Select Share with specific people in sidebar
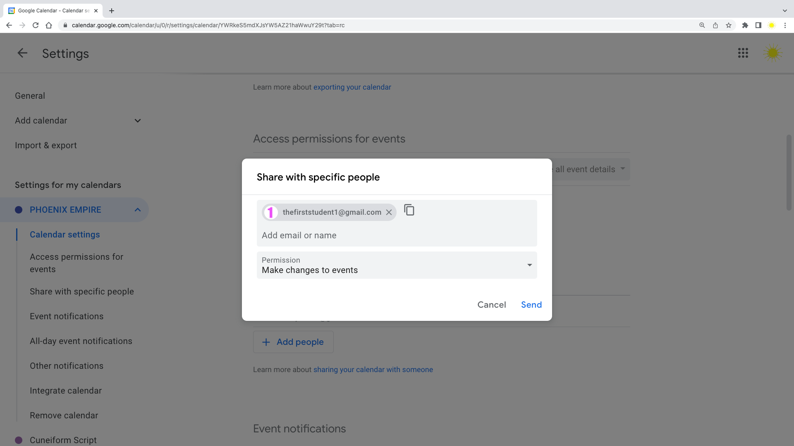This screenshot has height=446, width=794. (82, 292)
